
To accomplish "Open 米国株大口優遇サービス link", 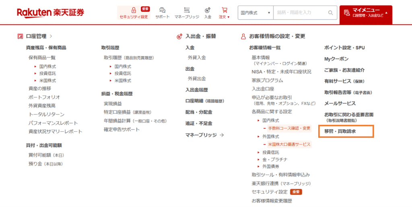I will [289, 144].
